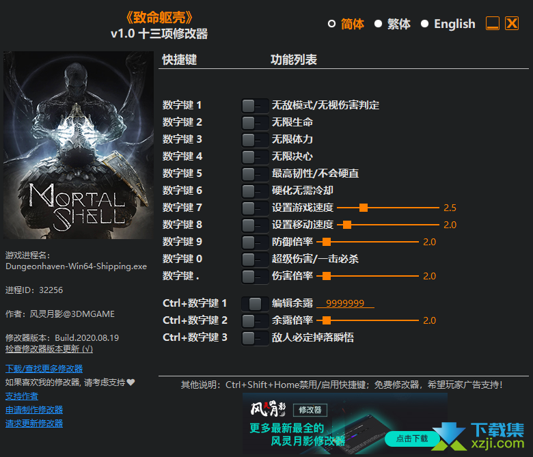The height and width of the screenshot is (457, 533).
Task: Click the movement speed slider handle
Action: point(347,225)
